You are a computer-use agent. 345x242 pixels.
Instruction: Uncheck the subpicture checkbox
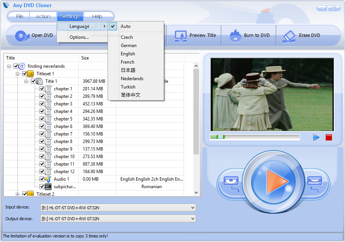coord(42,187)
